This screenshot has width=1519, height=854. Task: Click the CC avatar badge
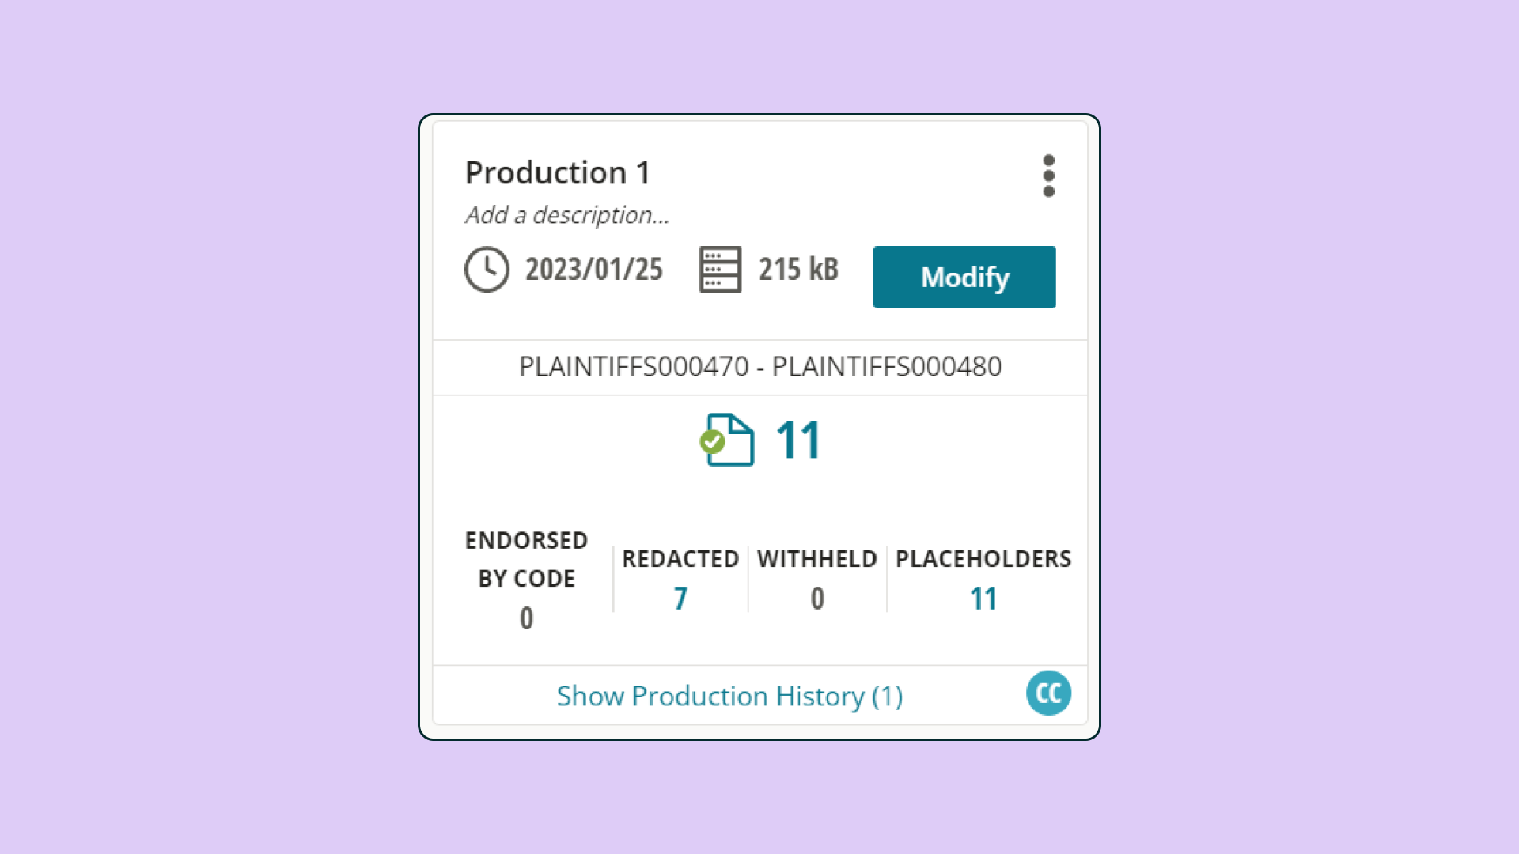(x=1048, y=693)
